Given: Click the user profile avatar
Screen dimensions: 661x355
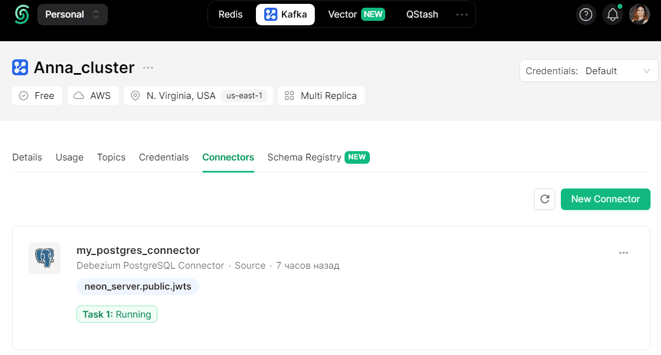Looking at the screenshot, I should 640,15.
